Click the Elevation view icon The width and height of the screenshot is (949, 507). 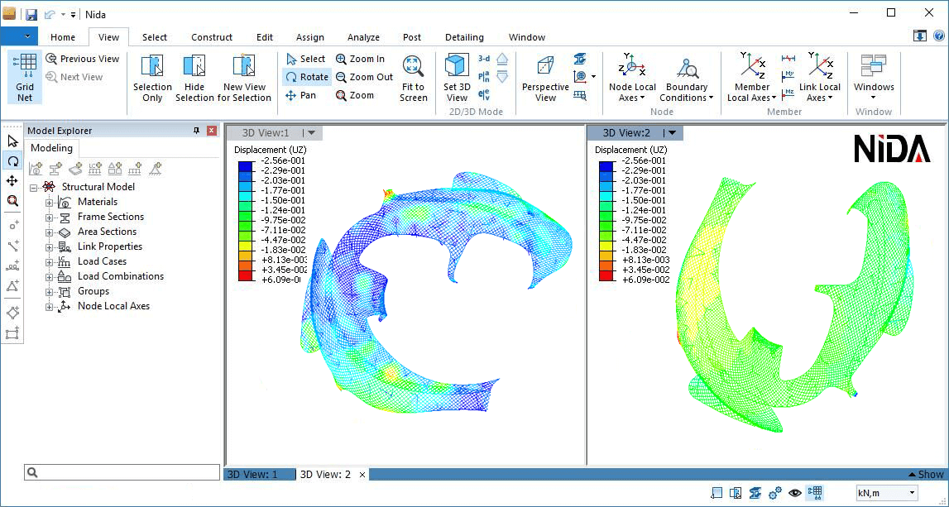(x=484, y=95)
